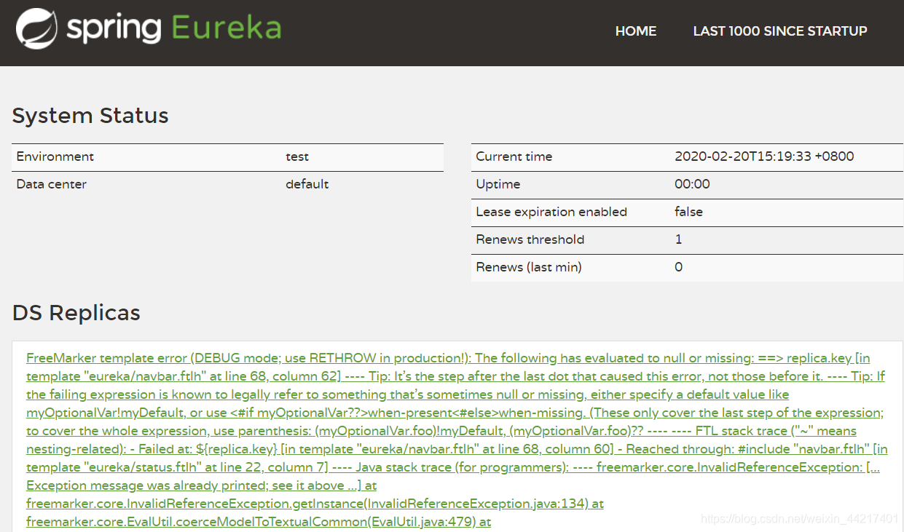Select the System Status heading
This screenshot has width=904, height=532.
(90, 116)
